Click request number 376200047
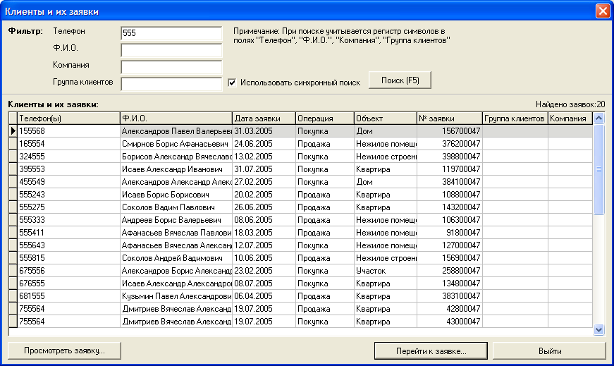This screenshot has height=366, width=614. pyautogui.click(x=450, y=144)
